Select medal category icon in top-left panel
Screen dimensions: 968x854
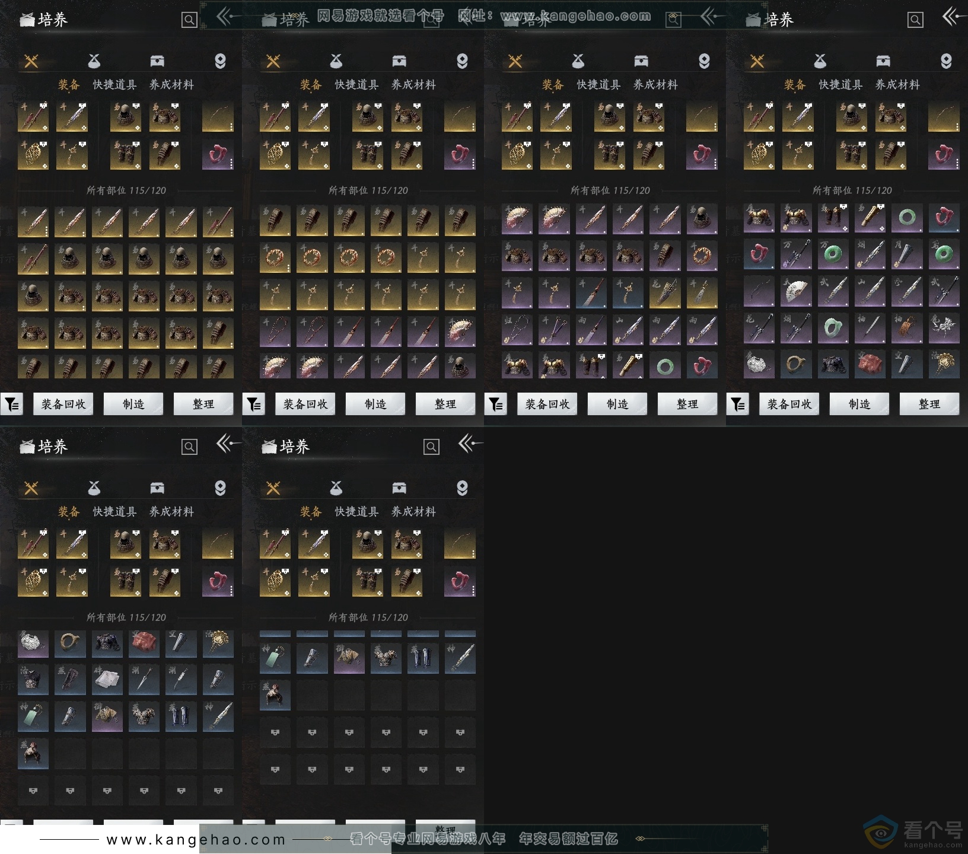click(x=220, y=61)
